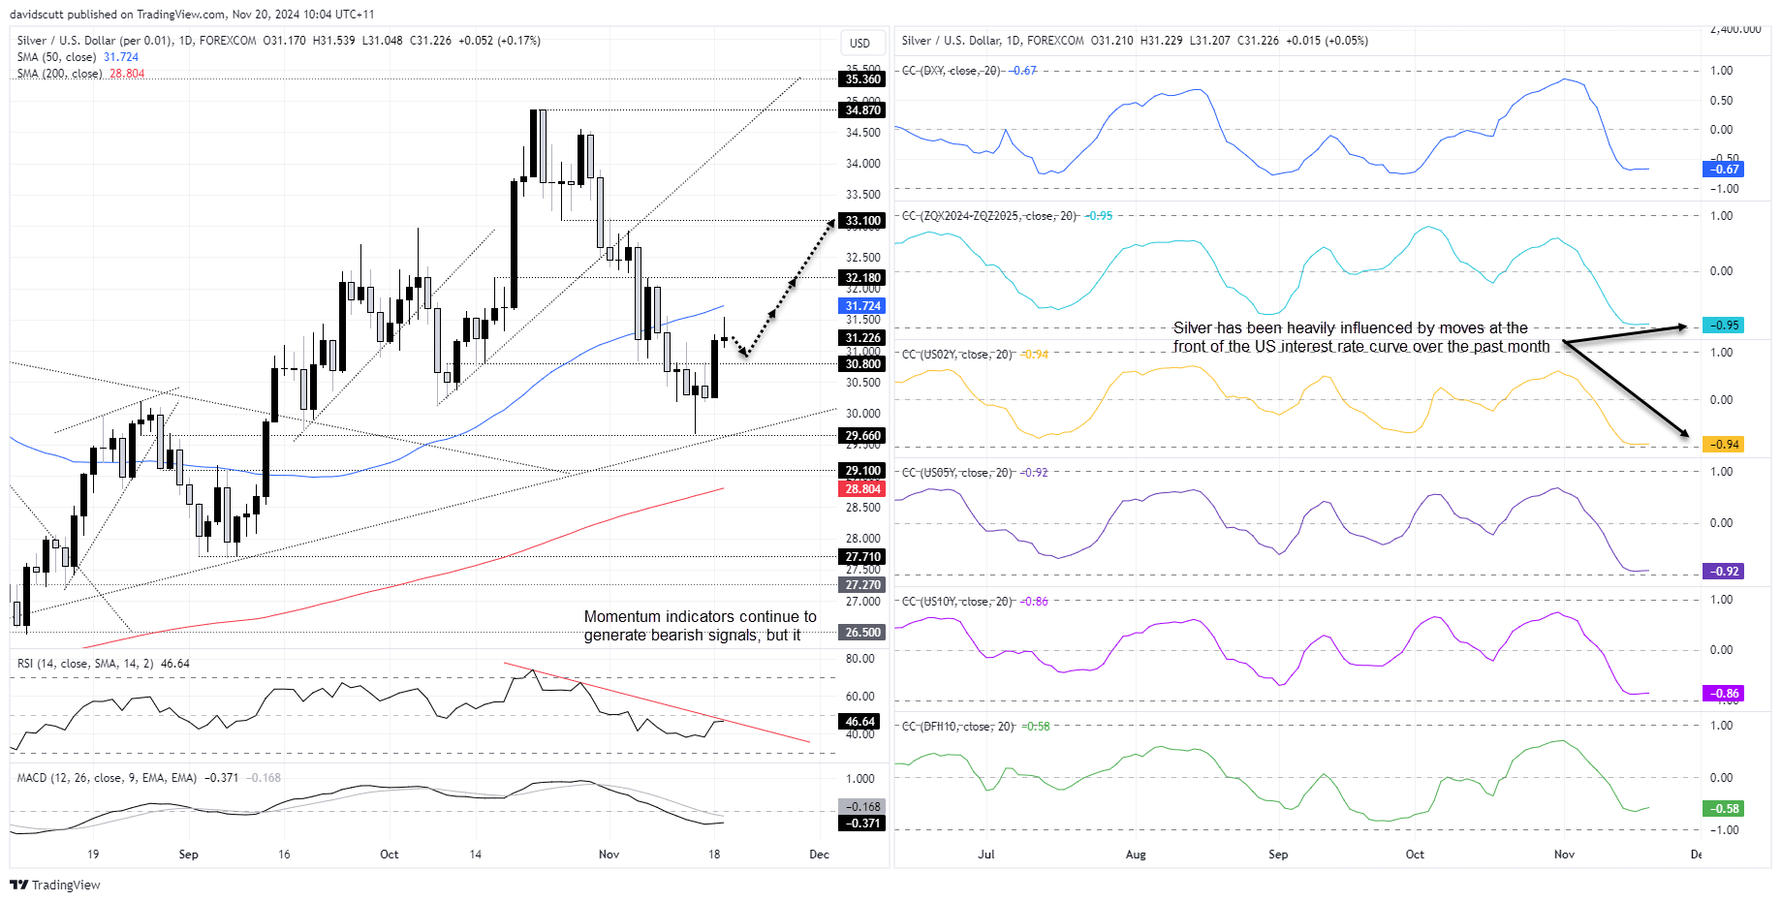Select the blue -0.67 DXY correlation label

click(x=1723, y=170)
